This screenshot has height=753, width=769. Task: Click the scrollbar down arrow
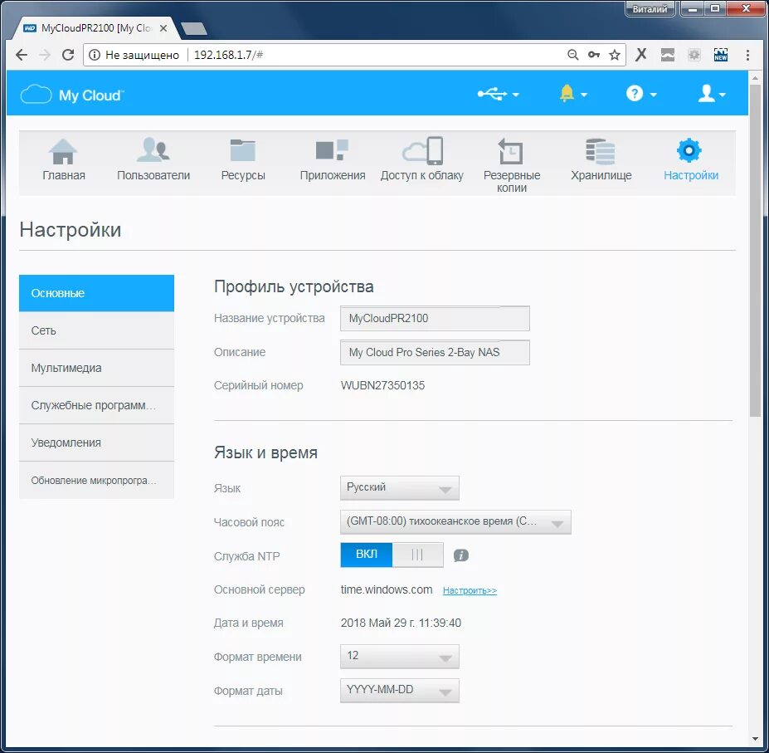tap(755, 739)
